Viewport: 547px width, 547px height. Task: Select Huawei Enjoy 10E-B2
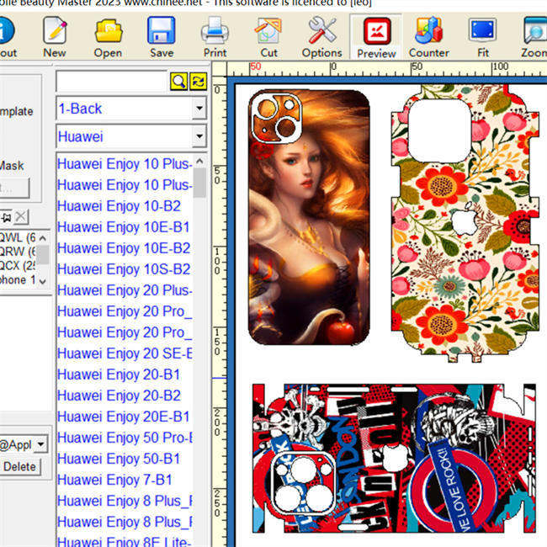coord(125,248)
